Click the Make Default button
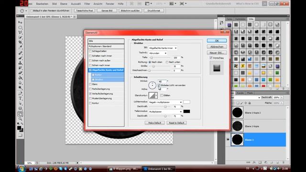 coord(155,123)
